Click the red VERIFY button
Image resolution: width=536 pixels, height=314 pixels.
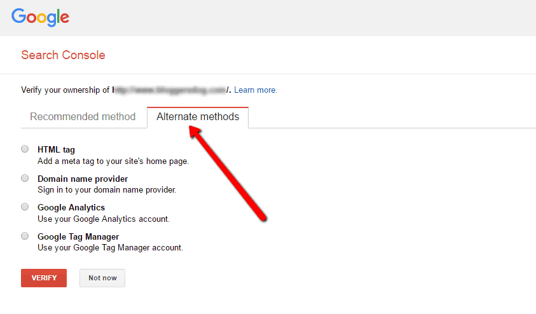point(44,278)
